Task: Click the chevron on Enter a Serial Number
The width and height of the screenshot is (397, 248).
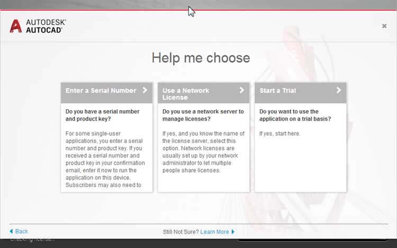Action: click(x=145, y=90)
